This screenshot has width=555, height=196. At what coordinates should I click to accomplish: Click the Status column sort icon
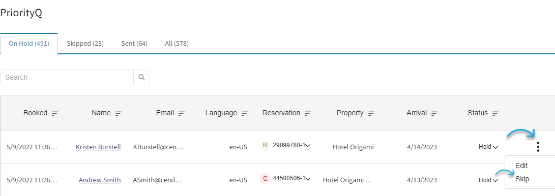tap(495, 113)
